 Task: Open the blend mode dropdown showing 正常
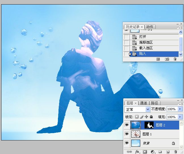tap(138, 109)
